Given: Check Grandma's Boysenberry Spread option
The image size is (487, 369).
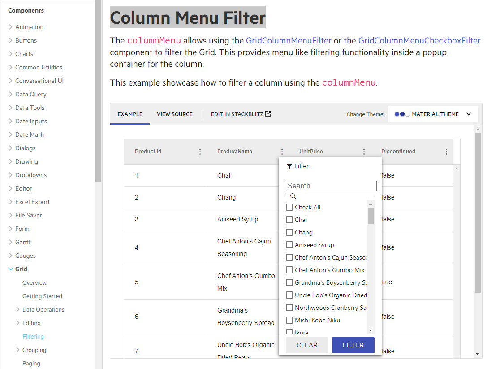Looking at the screenshot, I should tap(289, 282).
